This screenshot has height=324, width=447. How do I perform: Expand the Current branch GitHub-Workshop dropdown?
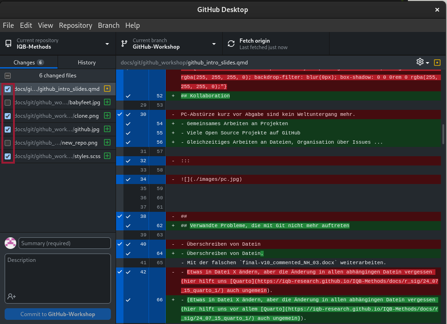click(169, 44)
